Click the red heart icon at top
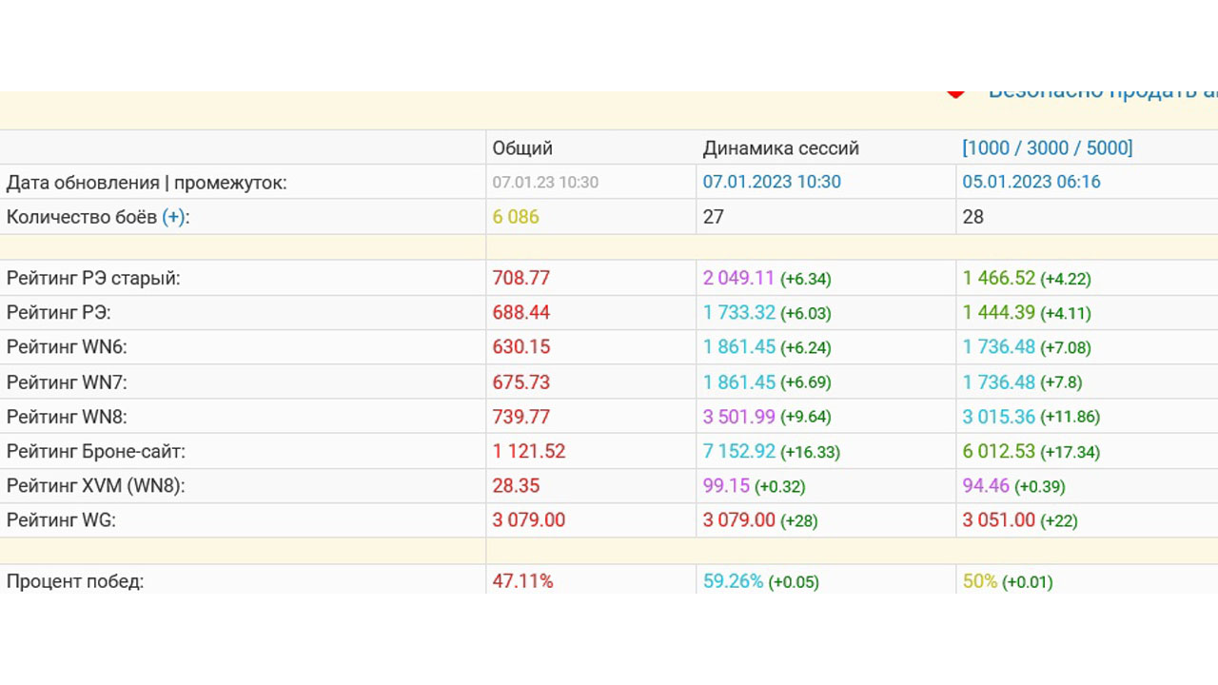The height and width of the screenshot is (685, 1218). [x=955, y=93]
